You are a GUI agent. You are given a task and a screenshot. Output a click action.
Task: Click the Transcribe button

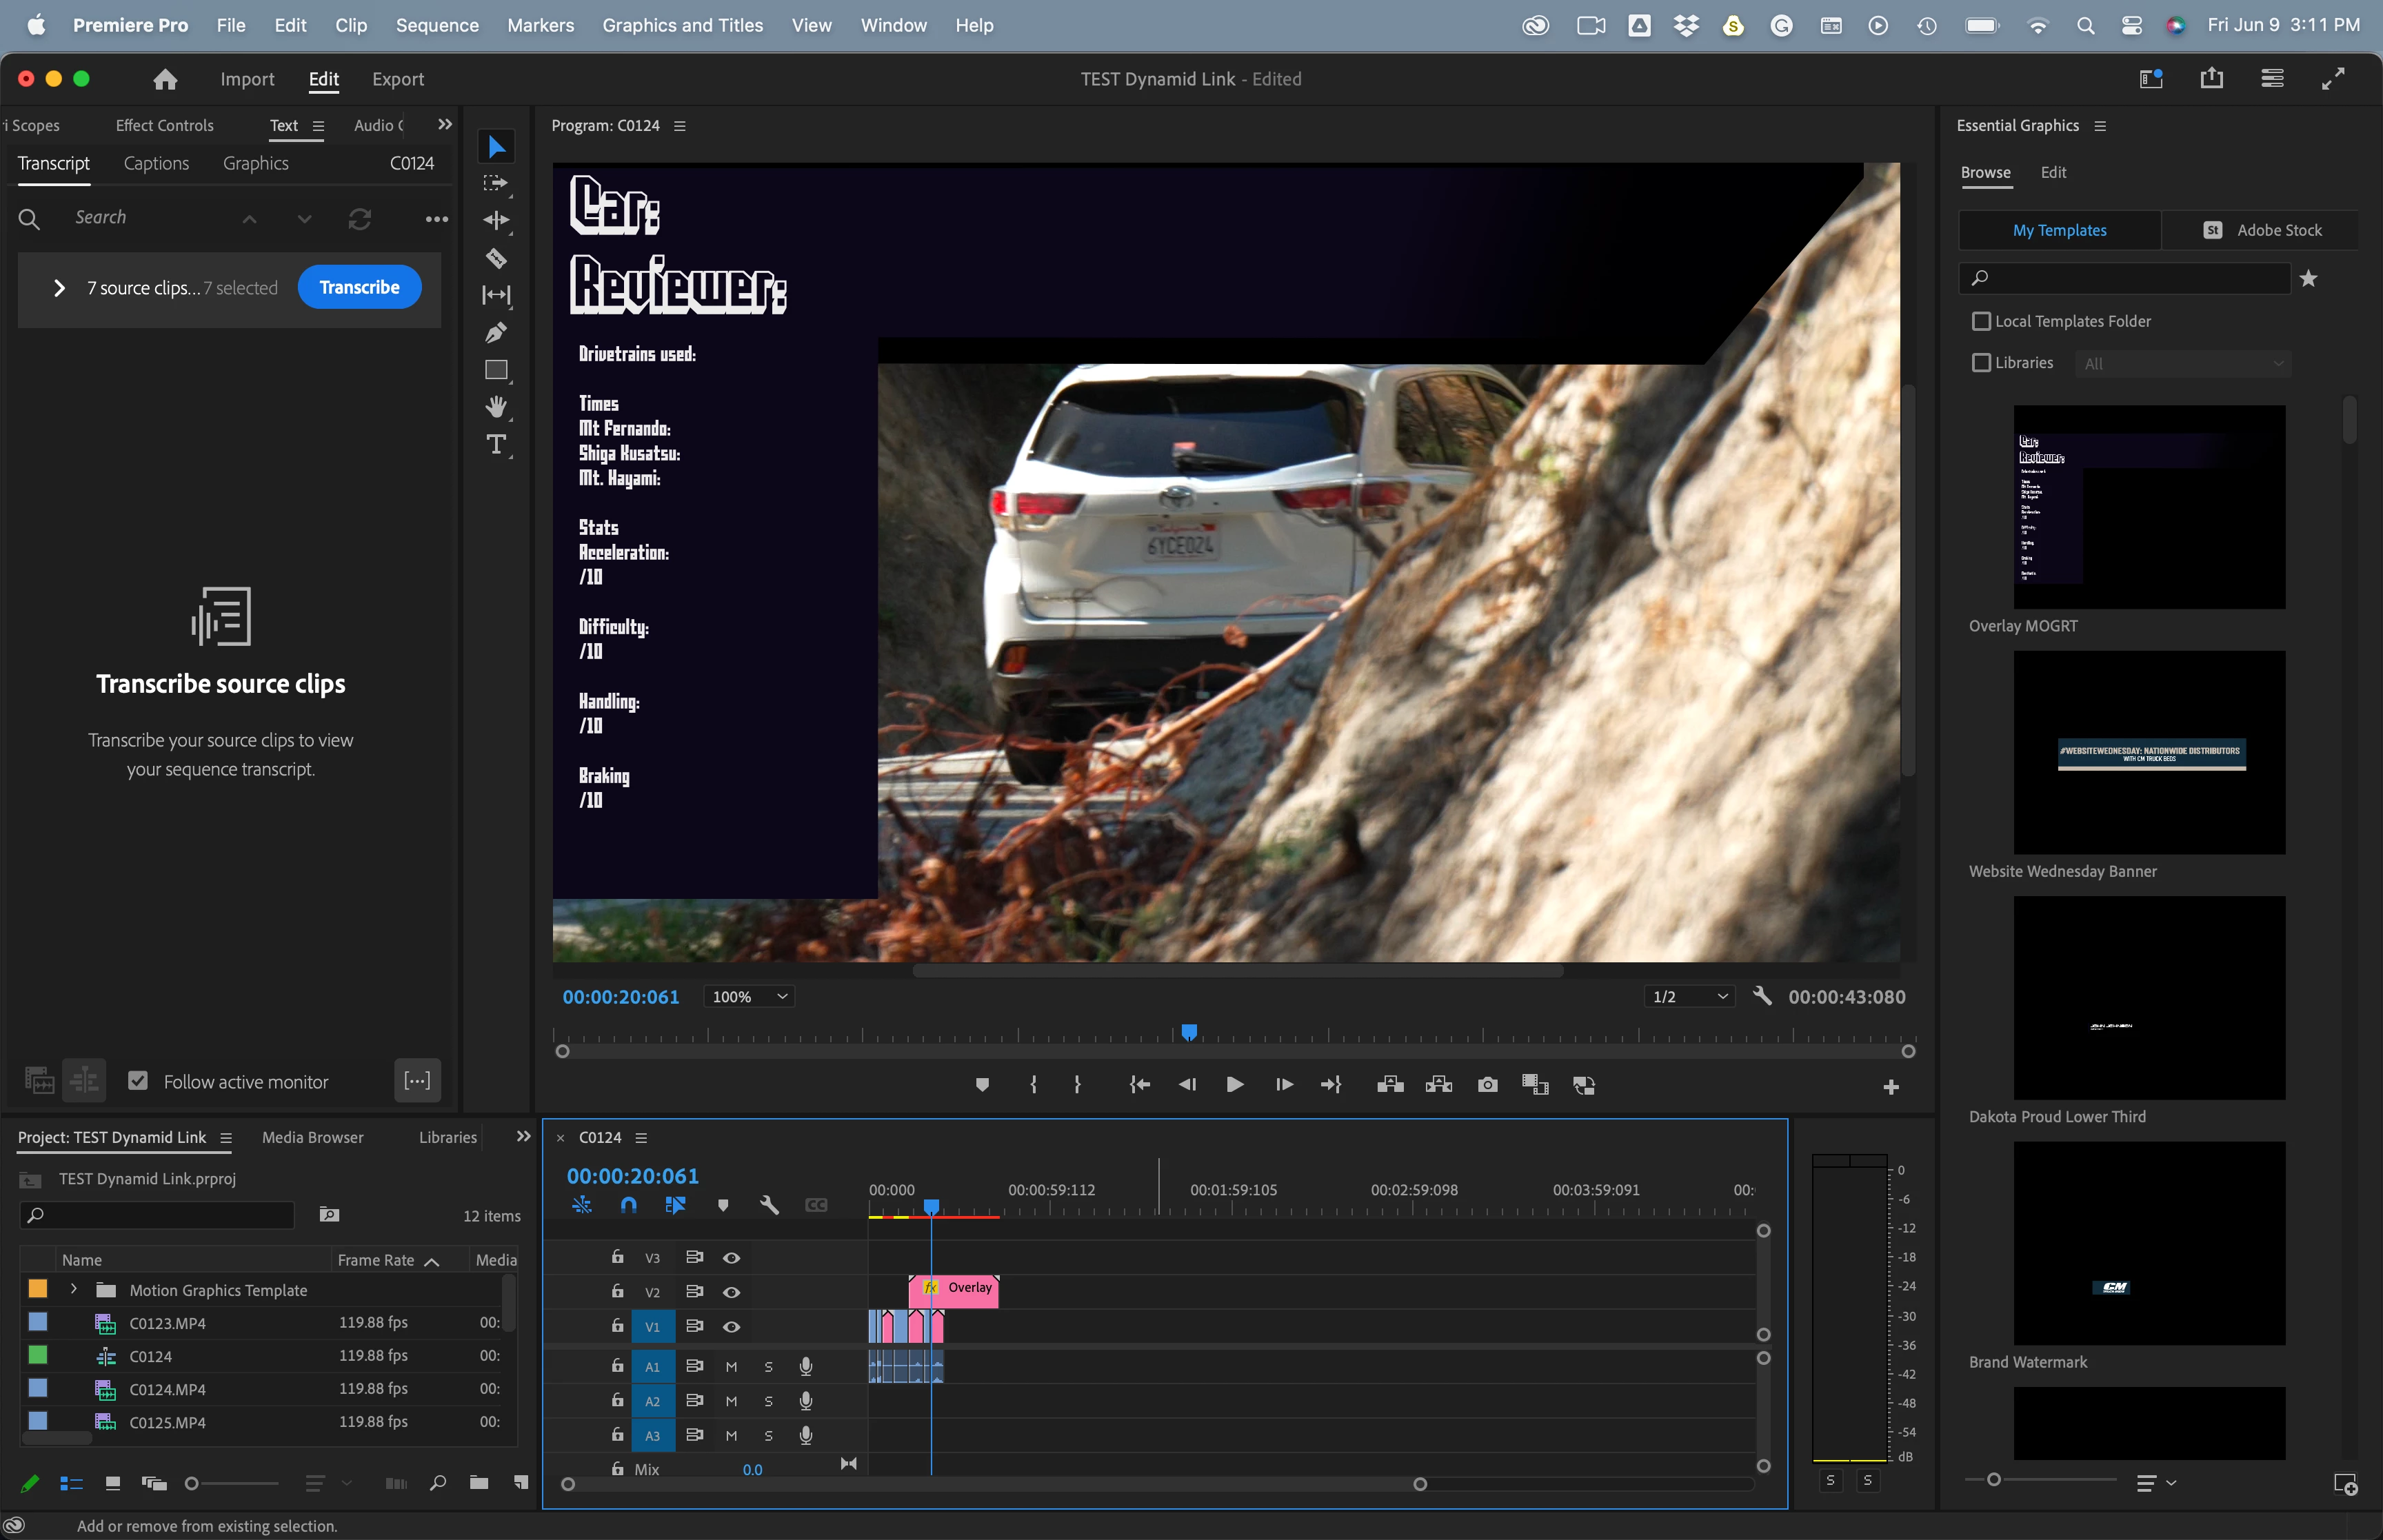359,287
